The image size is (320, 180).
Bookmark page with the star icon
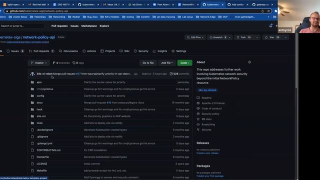[268, 11]
